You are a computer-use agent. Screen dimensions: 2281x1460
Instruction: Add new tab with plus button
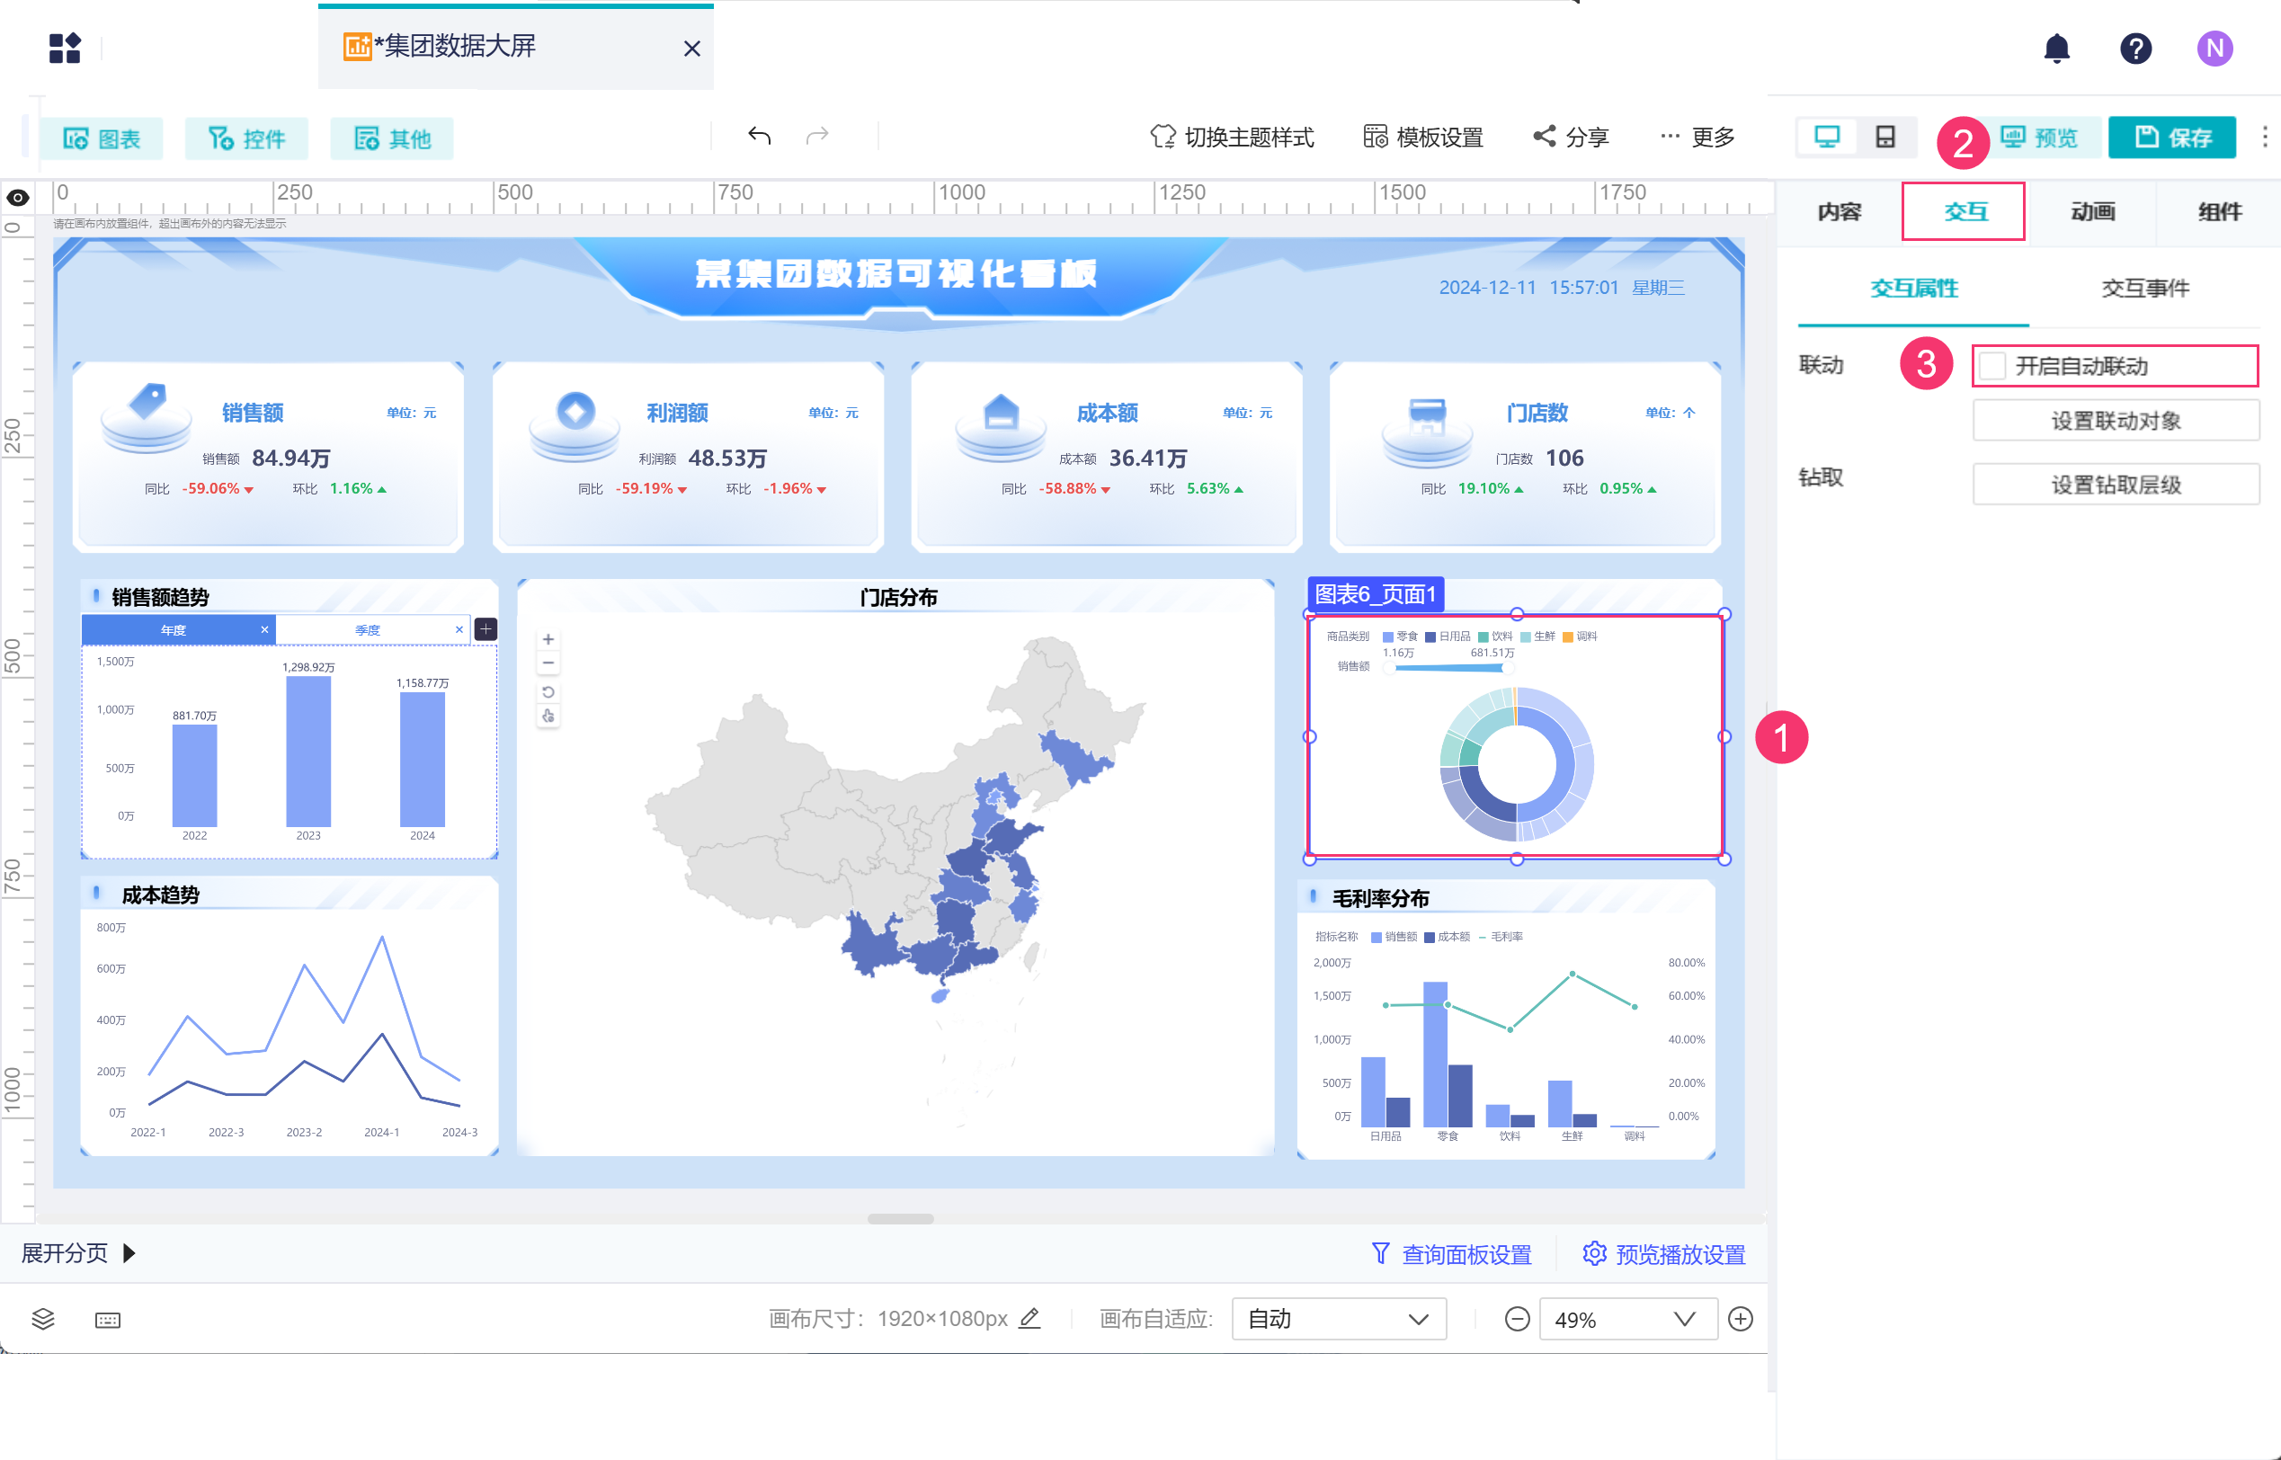pyautogui.click(x=486, y=629)
